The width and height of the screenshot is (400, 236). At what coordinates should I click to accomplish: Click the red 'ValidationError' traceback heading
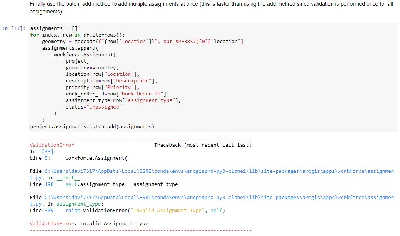[52, 145]
